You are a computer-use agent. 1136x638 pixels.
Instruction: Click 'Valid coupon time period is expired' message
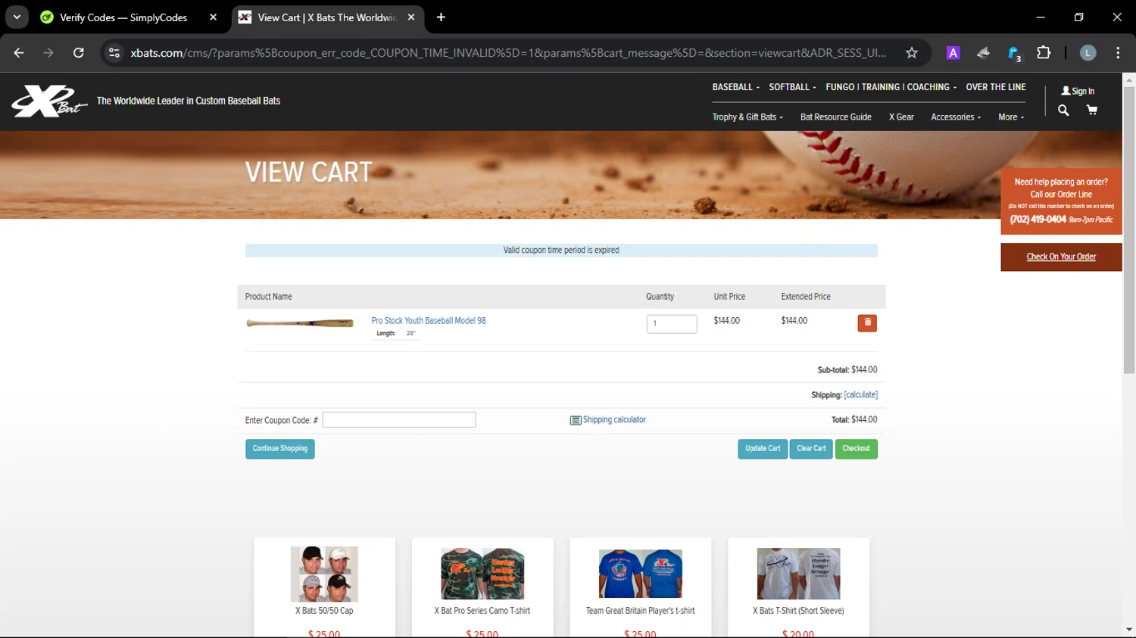pos(561,251)
